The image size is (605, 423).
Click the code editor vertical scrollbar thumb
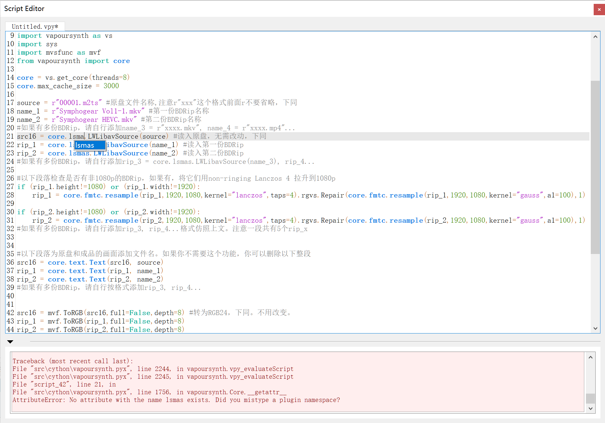pyautogui.click(x=595, y=167)
